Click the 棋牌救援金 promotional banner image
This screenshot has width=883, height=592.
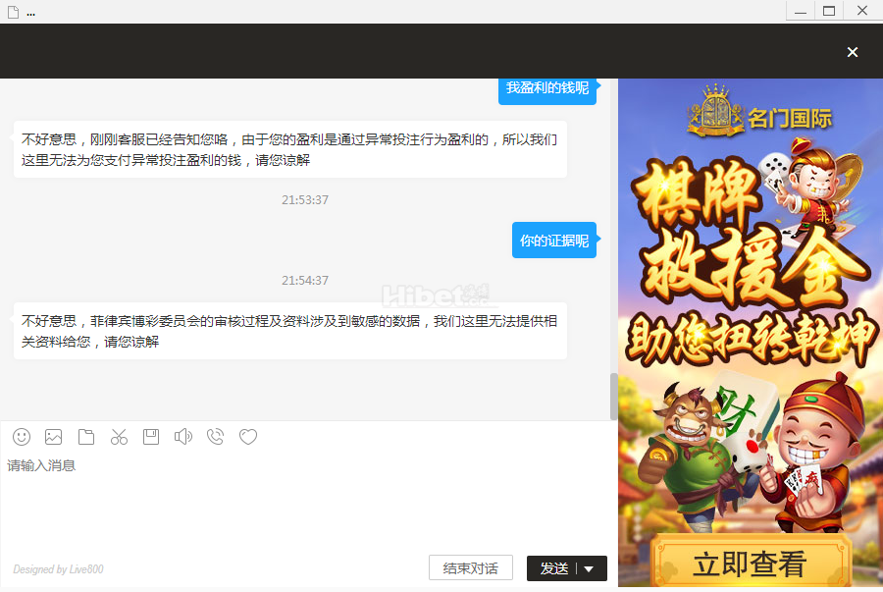point(750,255)
